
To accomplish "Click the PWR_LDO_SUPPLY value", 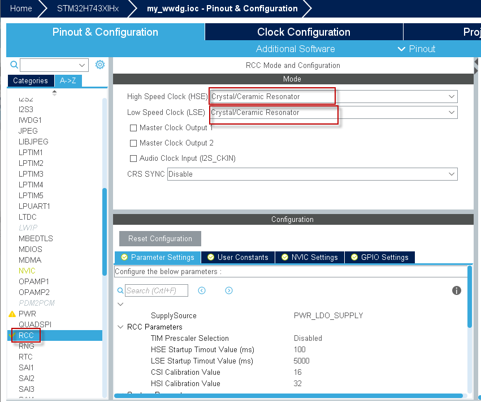I will pos(328,315).
